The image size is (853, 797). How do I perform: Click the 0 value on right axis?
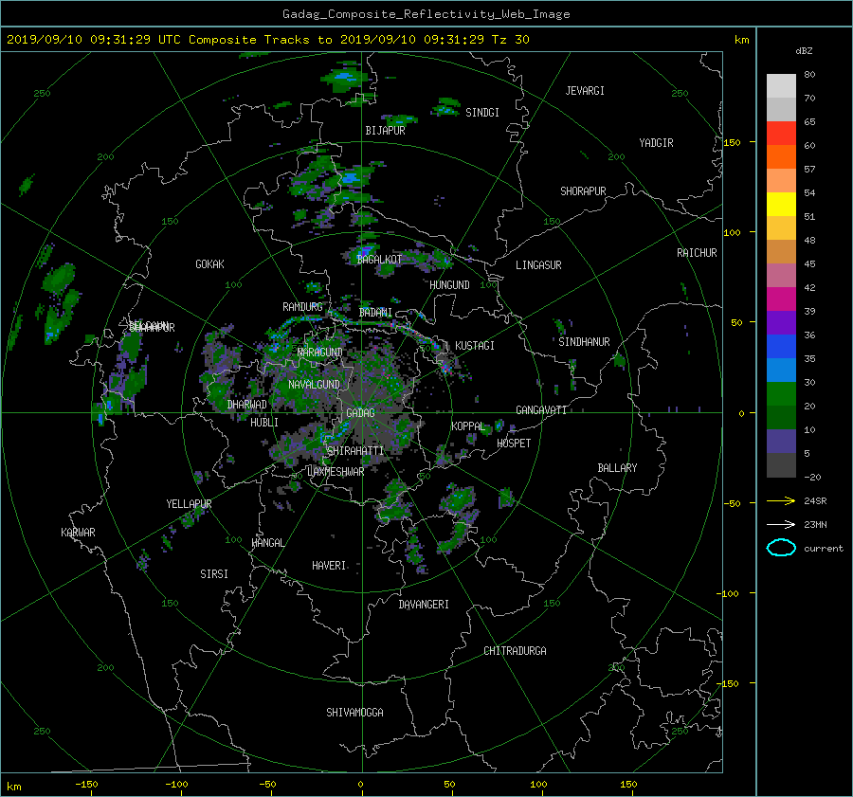pyautogui.click(x=741, y=413)
